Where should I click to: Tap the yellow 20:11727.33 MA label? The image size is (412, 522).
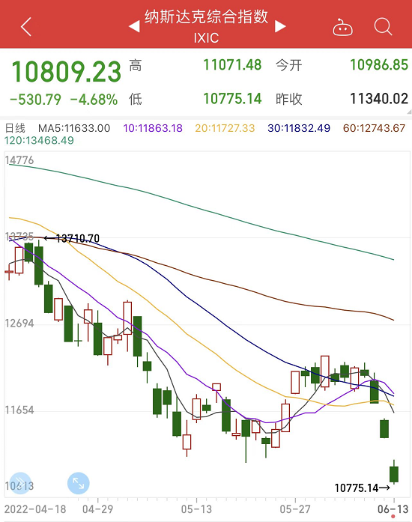coord(225,128)
